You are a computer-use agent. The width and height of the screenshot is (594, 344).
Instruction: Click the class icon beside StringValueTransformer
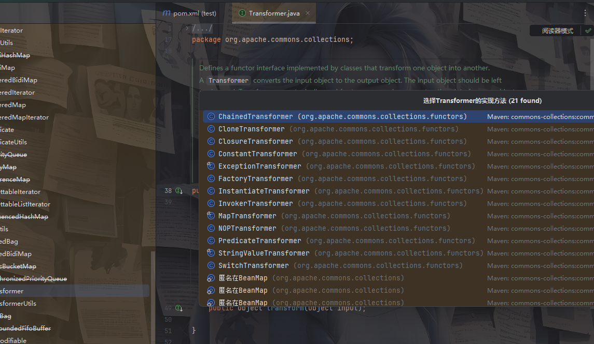point(211,253)
